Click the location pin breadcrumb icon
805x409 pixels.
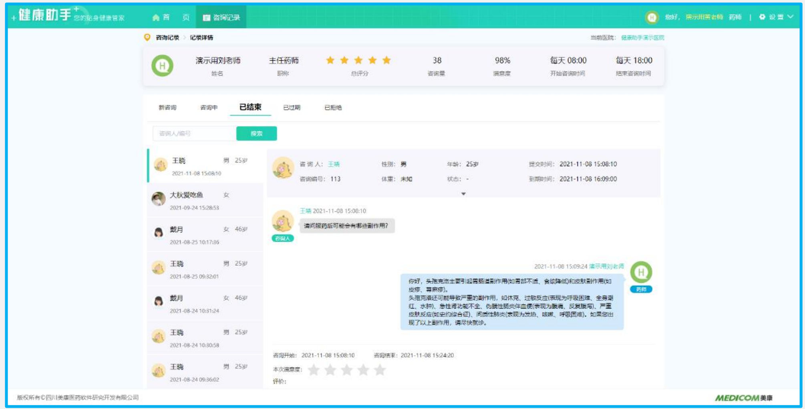147,37
